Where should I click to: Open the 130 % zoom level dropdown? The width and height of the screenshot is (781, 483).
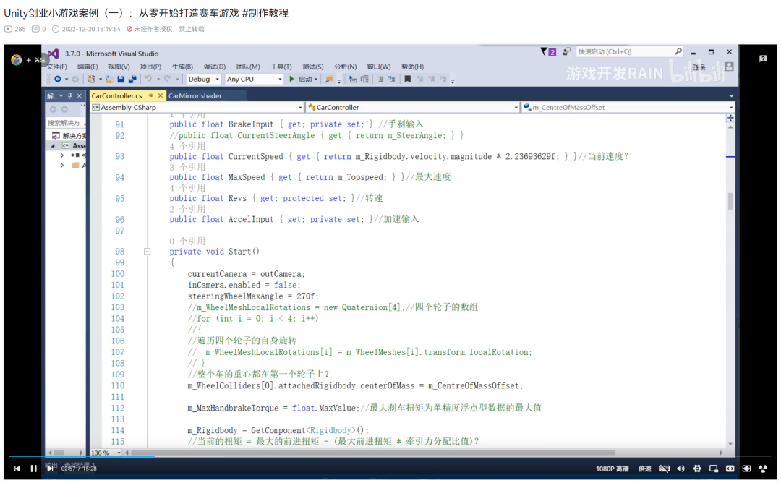[106, 453]
